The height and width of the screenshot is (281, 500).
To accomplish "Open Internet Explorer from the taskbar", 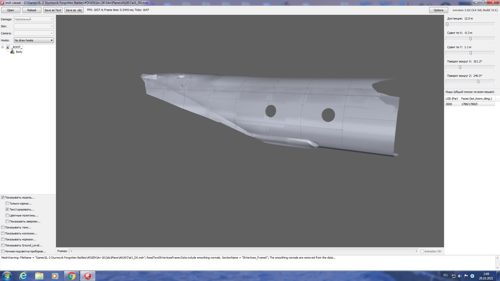I will tap(23, 276).
